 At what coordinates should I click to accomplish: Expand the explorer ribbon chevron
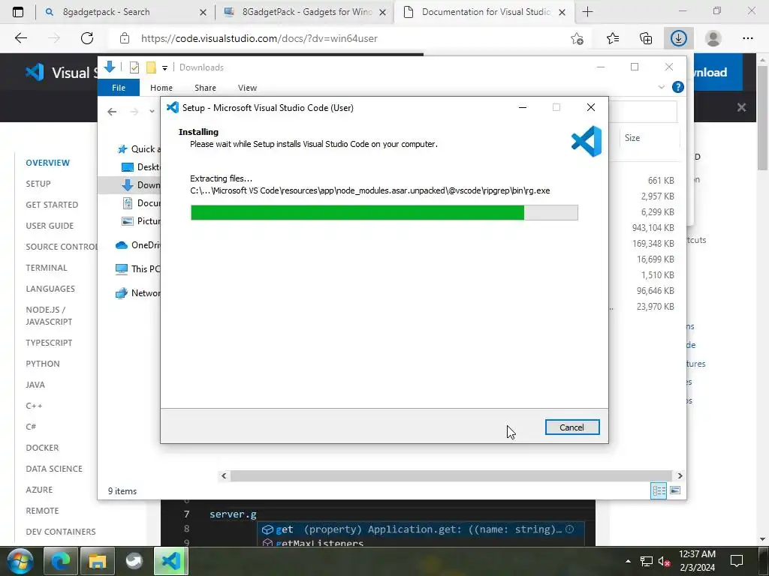(x=661, y=87)
